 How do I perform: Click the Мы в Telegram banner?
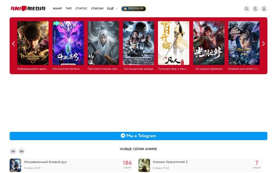point(138,136)
